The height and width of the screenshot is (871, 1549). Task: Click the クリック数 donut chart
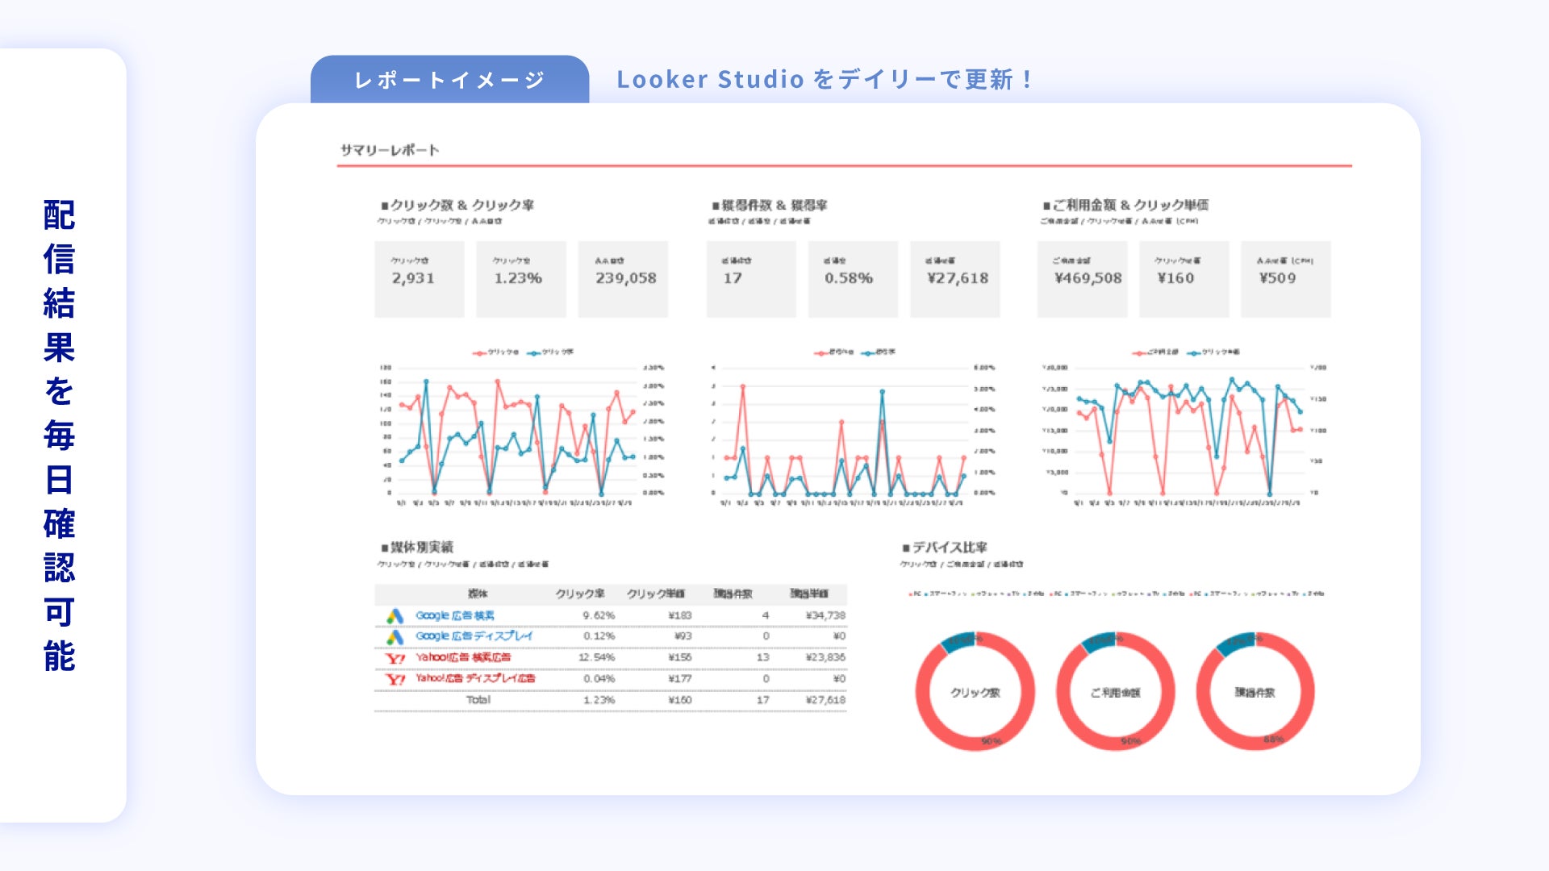[975, 692]
